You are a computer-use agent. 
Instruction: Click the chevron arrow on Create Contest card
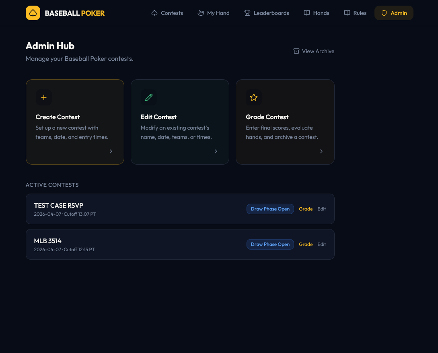click(x=111, y=151)
